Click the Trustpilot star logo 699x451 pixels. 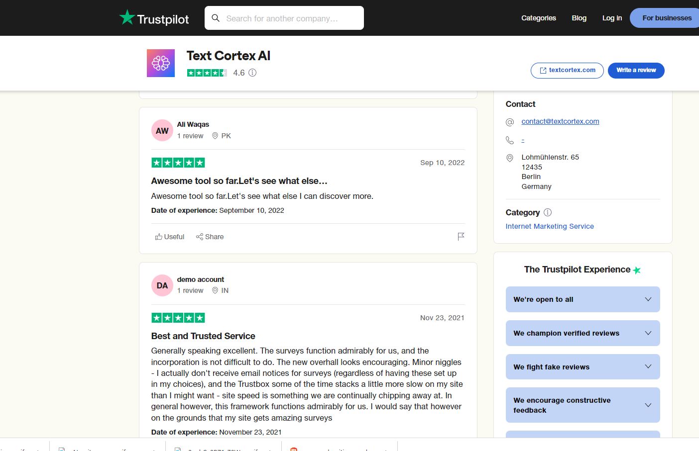127,18
